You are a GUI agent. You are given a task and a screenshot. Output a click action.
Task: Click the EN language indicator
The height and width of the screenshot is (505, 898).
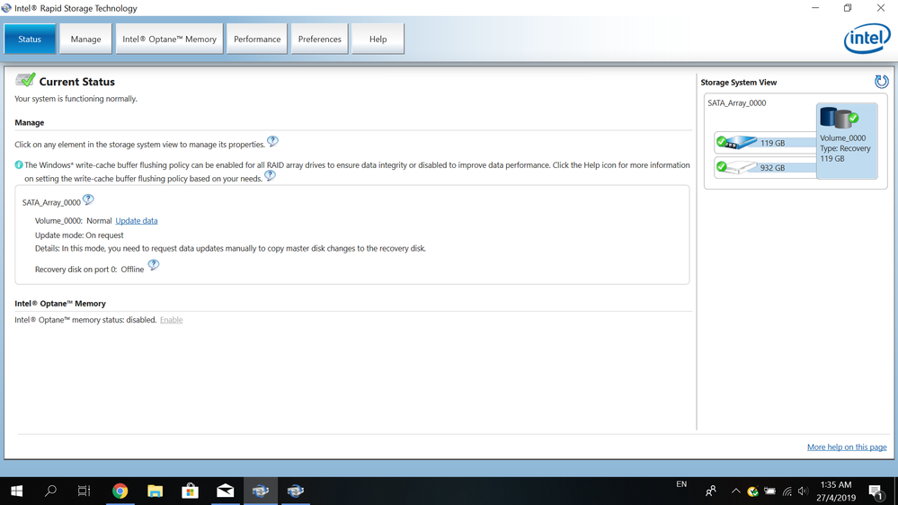tap(681, 484)
